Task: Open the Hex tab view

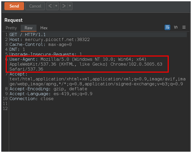Action: 44,28
